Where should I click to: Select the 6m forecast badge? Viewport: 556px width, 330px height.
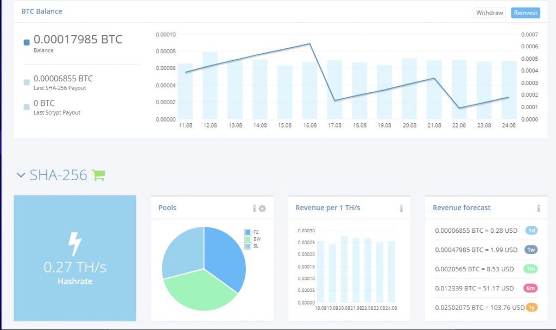[530, 288]
